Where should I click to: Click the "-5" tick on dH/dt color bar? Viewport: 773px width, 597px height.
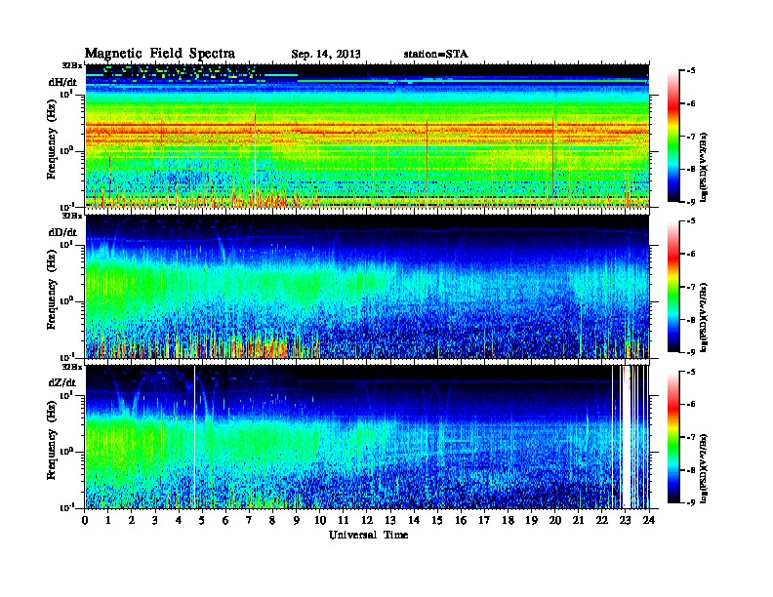[690, 71]
